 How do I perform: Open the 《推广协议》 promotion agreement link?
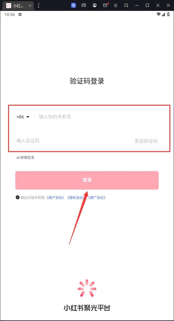tap(96, 198)
